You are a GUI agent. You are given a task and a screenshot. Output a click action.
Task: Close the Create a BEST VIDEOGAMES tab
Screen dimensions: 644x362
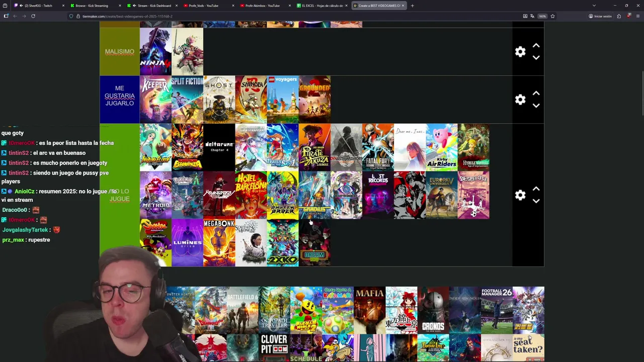(403, 6)
